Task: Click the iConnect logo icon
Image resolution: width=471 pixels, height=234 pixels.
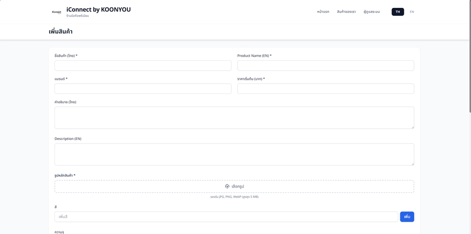Action: click(56, 12)
